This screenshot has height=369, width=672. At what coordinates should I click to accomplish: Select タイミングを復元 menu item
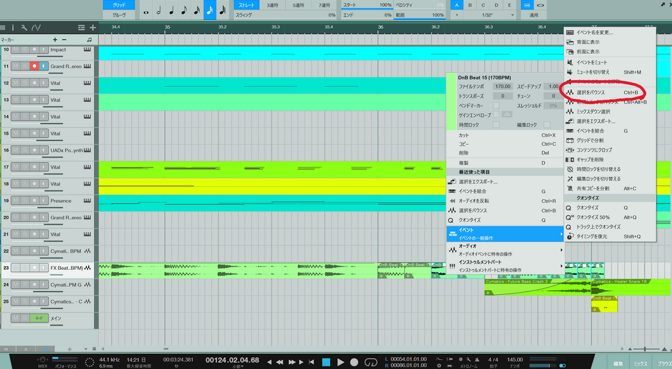pyautogui.click(x=610, y=236)
